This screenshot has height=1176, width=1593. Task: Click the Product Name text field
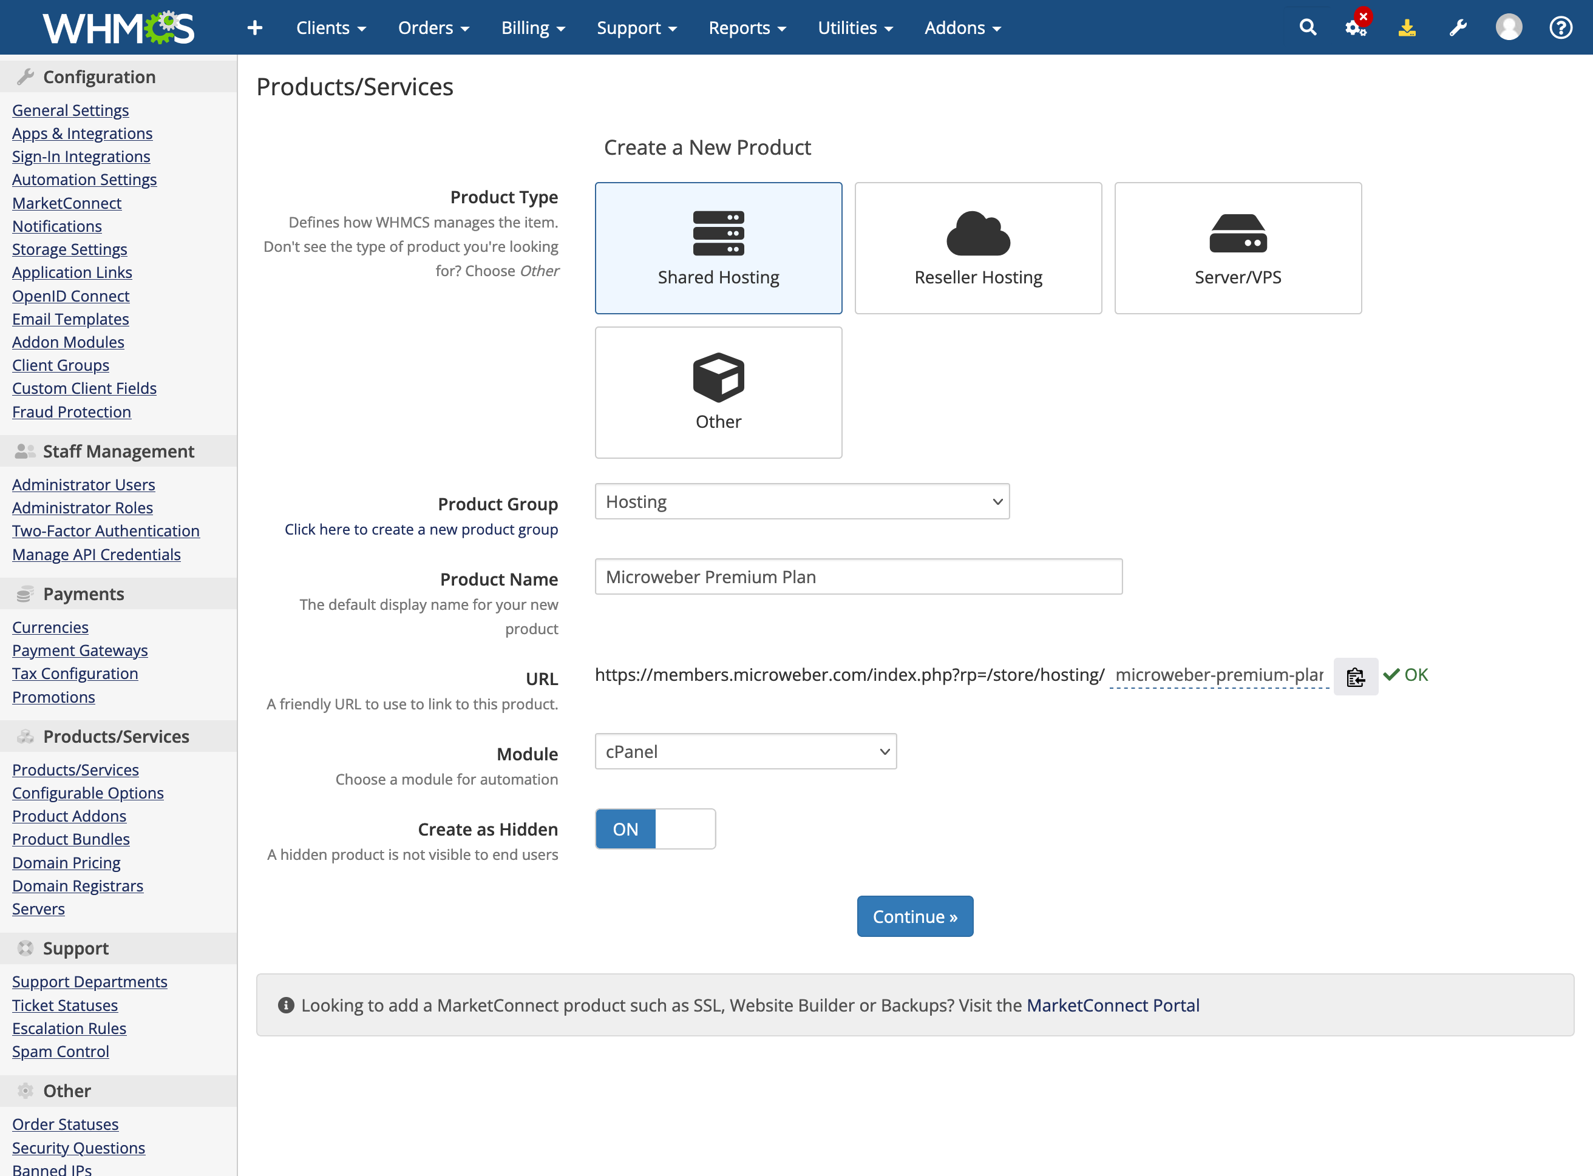coord(858,576)
